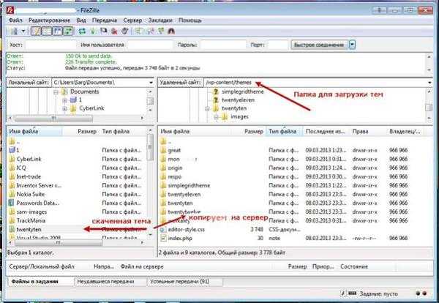Select simplegridtheme in remote tree
This screenshot has height=303, width=439.
pyautogui.click(x=242, y=91)
